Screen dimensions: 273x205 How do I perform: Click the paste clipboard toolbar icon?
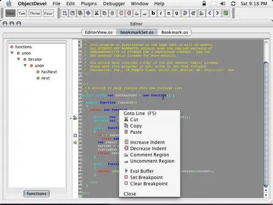(112, 13)
